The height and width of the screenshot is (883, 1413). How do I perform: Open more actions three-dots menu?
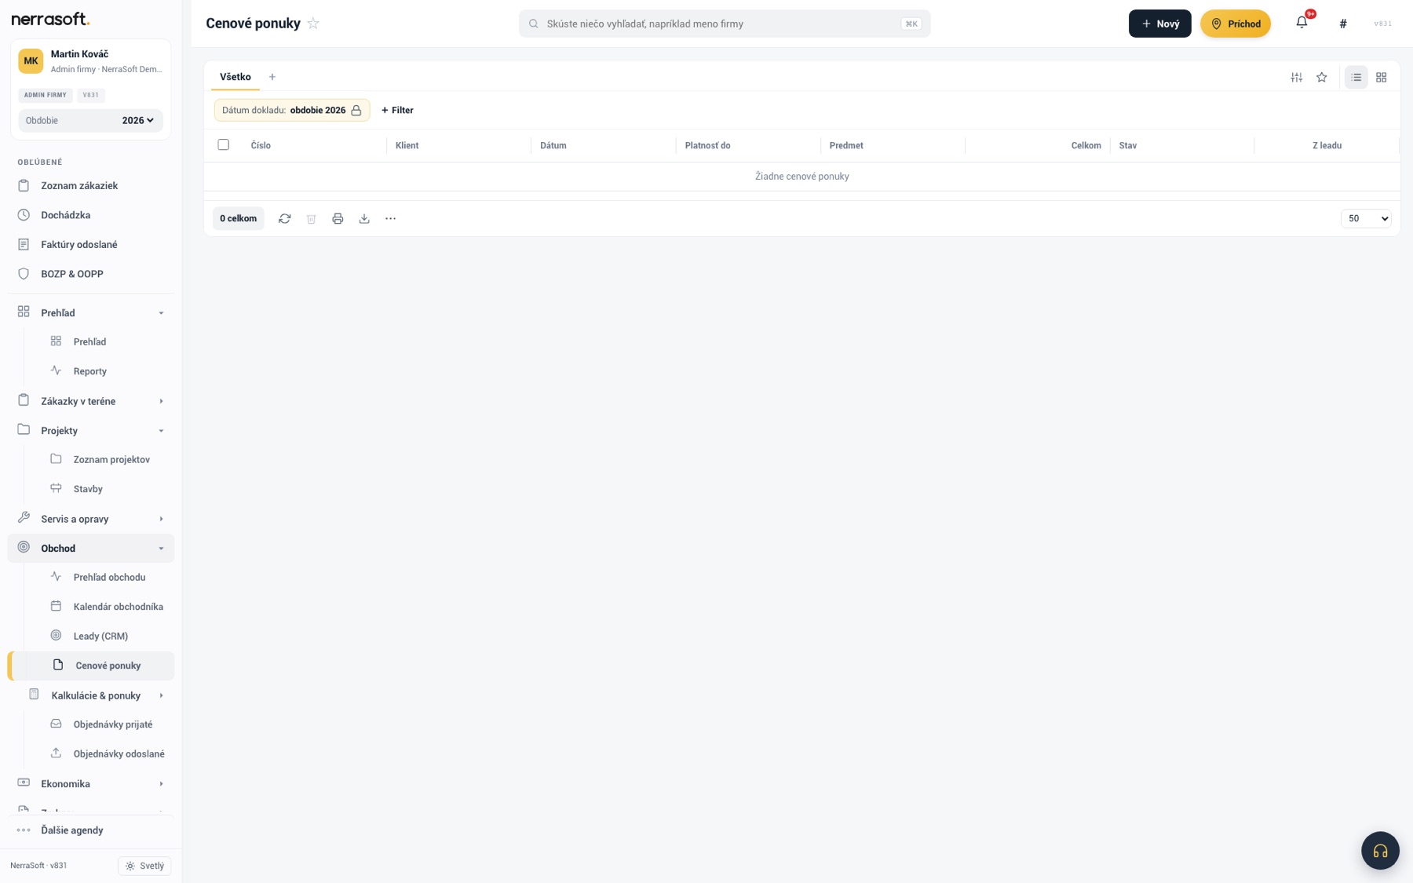pos(391,219)
